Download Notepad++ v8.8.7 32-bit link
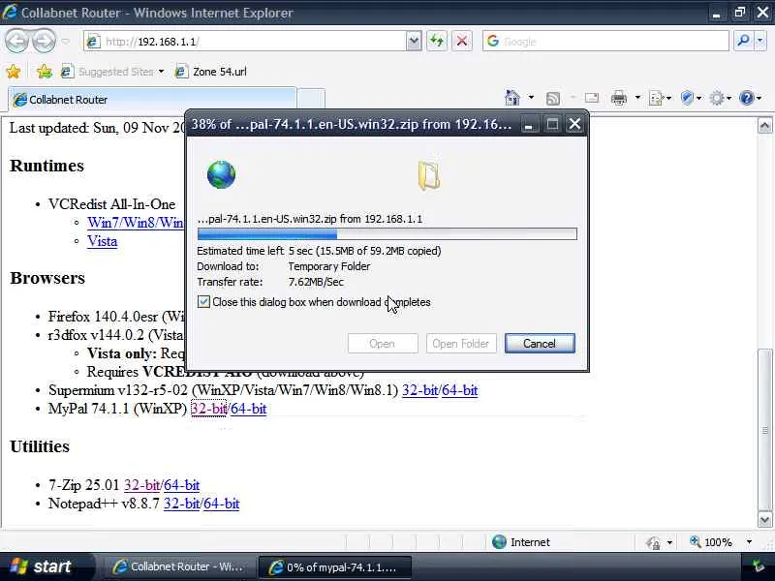This screenshot has height=581, width=775. (182, 504)
